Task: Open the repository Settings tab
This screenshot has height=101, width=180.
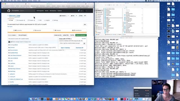Action: [x=55, y=20]
